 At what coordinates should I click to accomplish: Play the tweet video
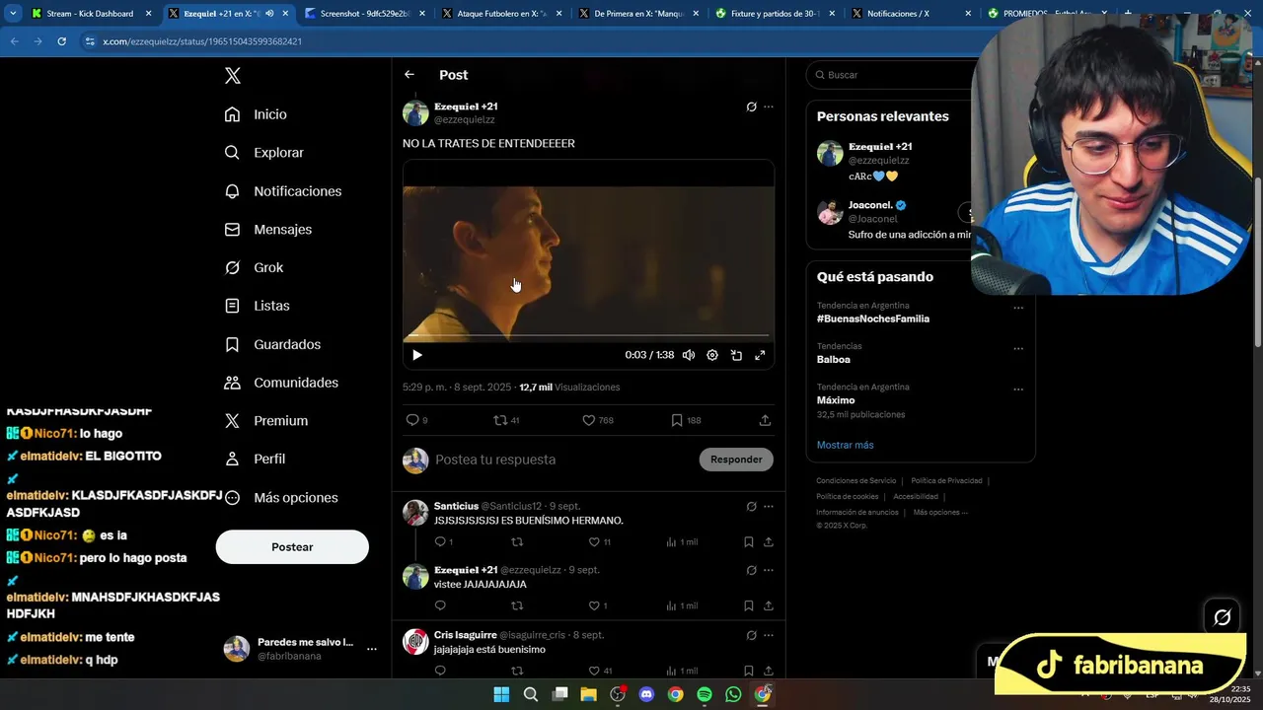coord(416,355)
